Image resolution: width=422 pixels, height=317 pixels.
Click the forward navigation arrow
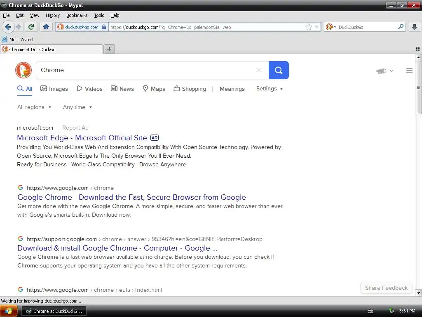coord(18,27)
